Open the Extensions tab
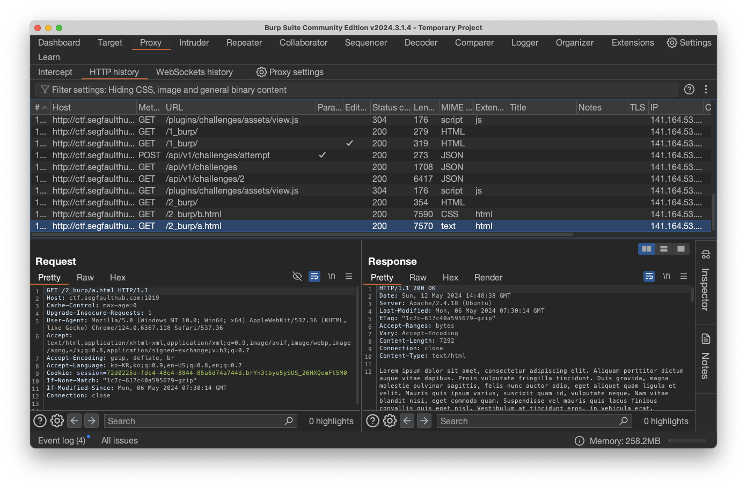 point(633,42)
